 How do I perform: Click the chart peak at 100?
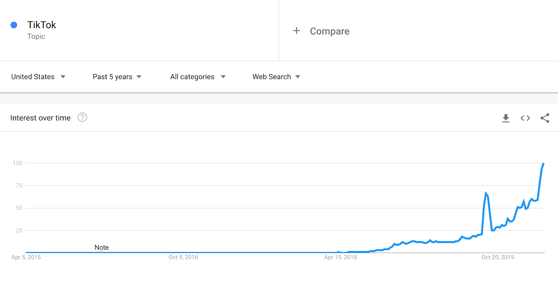click(543, 164)
